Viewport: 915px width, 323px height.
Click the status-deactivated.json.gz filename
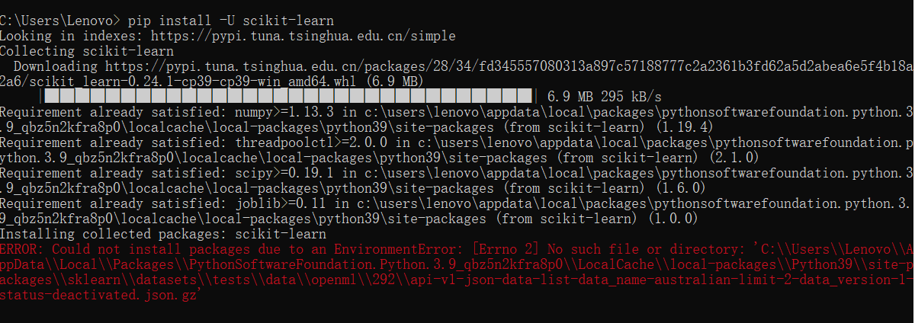(x=99, y=294)
